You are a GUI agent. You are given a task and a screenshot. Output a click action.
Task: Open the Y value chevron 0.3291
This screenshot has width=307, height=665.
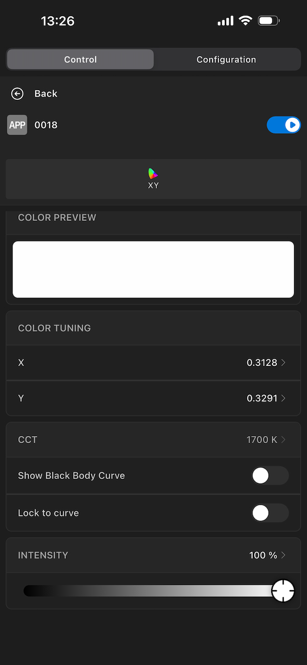click(283, 398)
